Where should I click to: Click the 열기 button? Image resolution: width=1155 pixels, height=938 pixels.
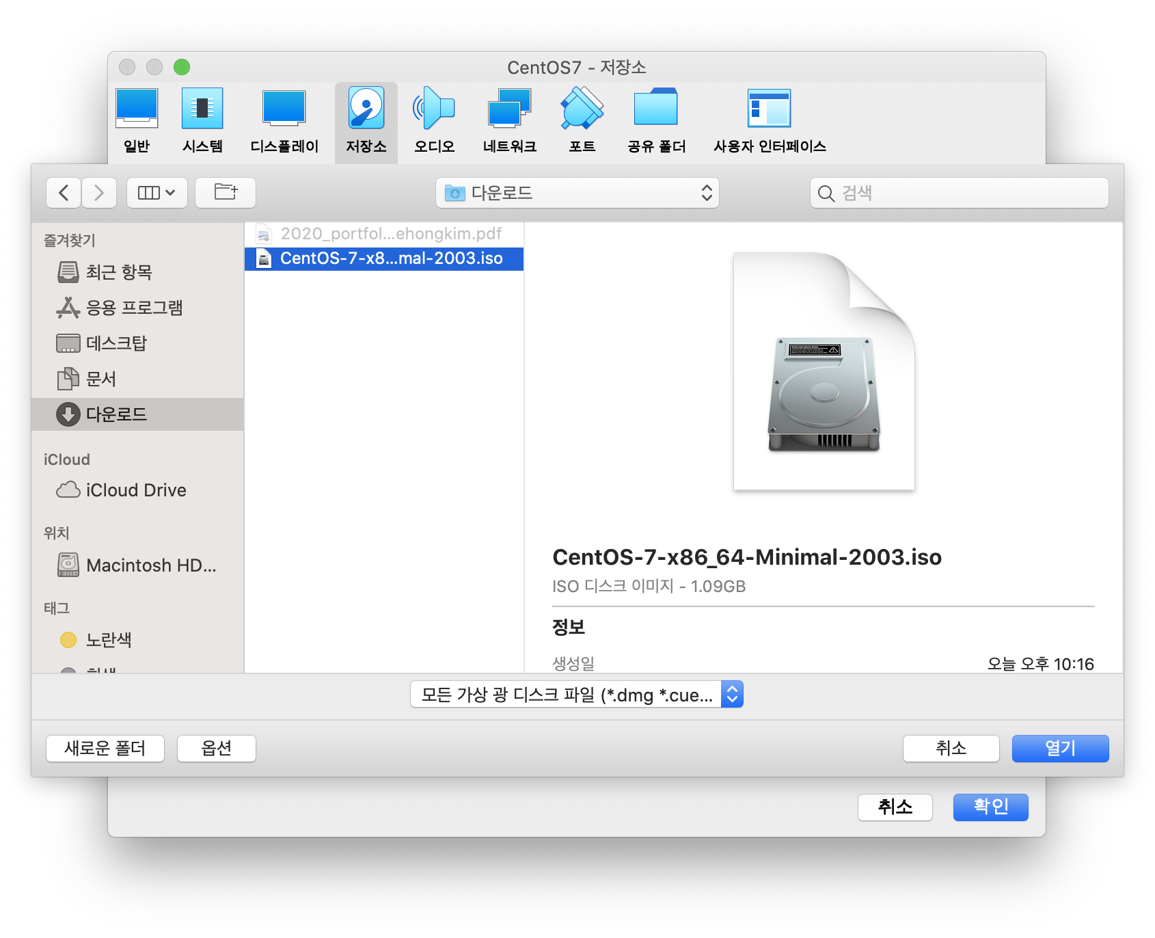1061,749
